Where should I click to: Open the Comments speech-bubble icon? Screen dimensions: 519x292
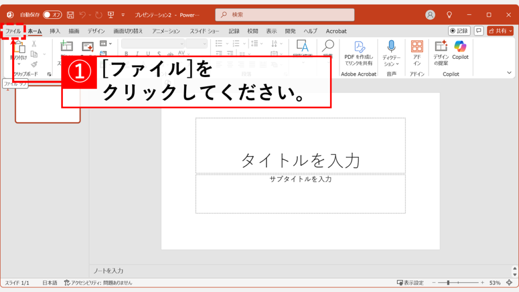click(478, 31)
